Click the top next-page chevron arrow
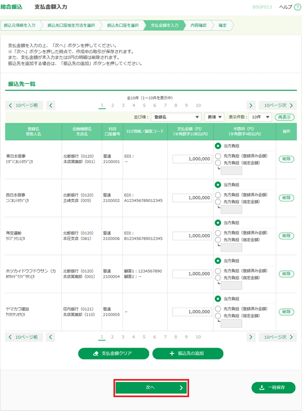The image size is (302, 411). click(x=251, y=106)
